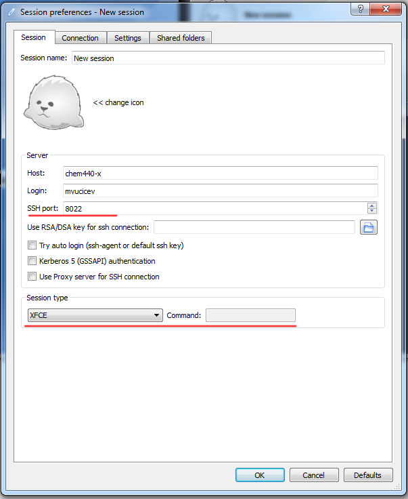This screenshot has width=408, height=499.
Task: Click the help question mark button
Action: coord(361,9)
